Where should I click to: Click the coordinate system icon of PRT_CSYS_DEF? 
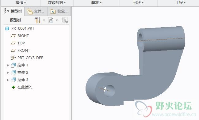coord(13,58)
